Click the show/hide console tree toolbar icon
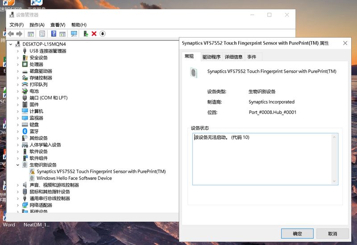The width and height of the screenshot is (357, 245). pos(31,34)
